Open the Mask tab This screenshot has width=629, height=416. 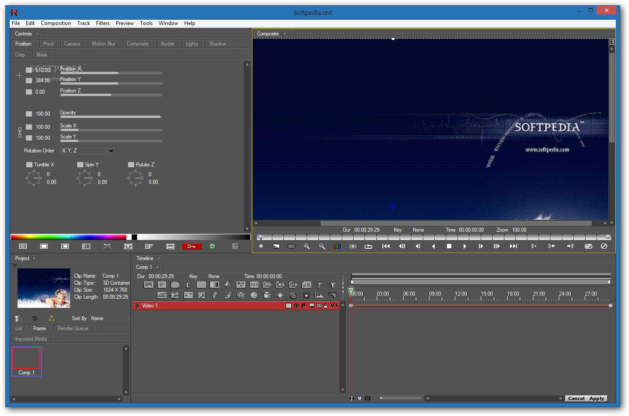click(42, 55)
